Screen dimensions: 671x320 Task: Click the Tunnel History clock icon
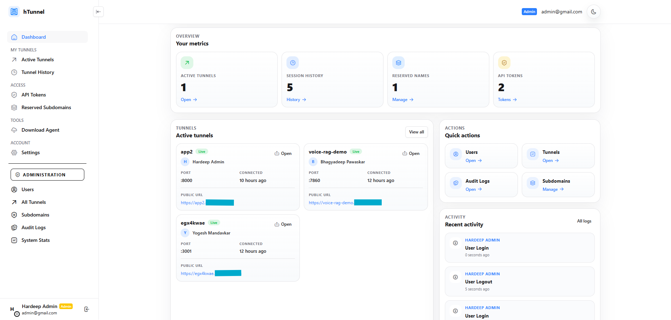[x=14, y=72]
